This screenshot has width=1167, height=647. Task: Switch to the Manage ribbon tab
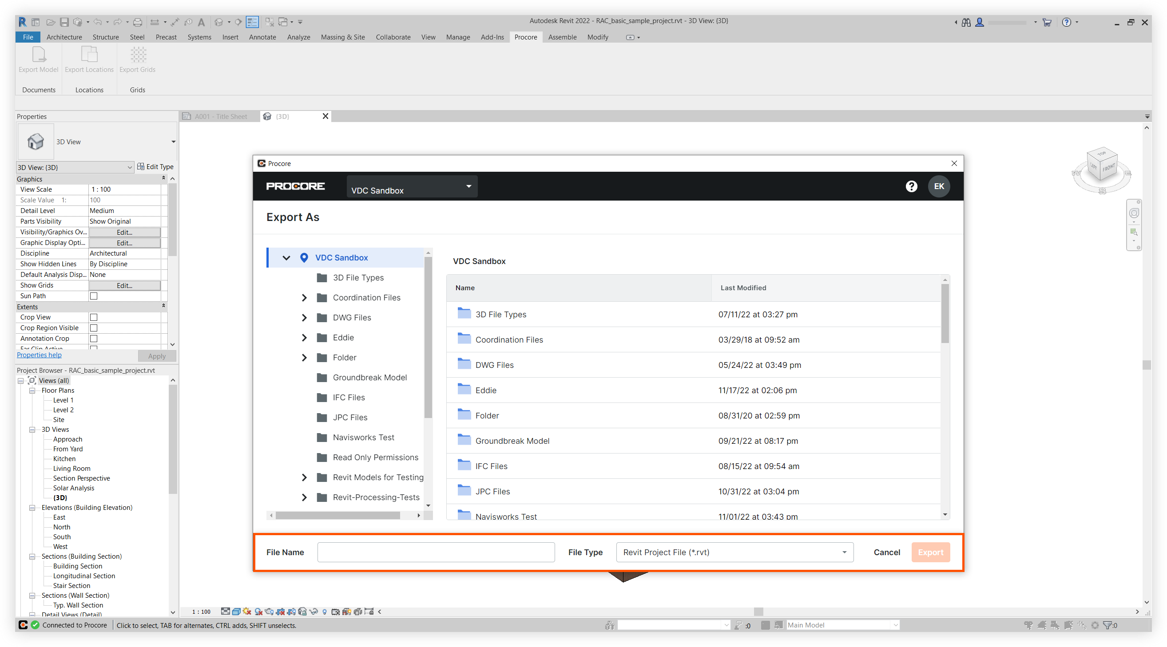pos(457,37)
